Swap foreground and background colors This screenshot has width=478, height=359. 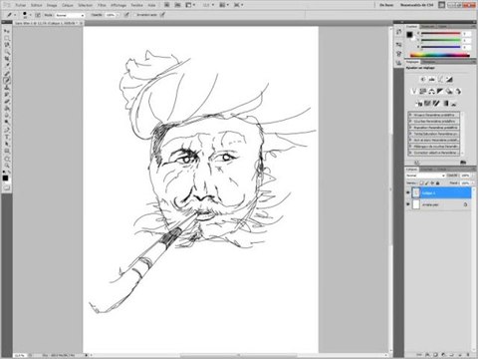[9, 173]
